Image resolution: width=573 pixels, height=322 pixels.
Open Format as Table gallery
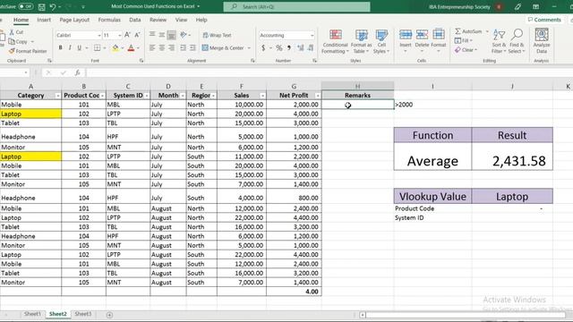[x=361, y=42]
